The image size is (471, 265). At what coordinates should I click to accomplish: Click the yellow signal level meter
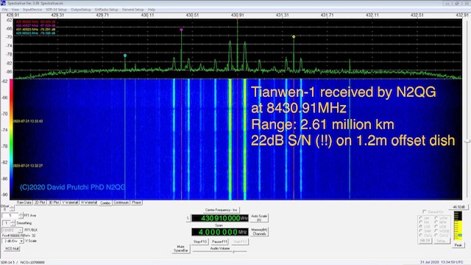458,226
